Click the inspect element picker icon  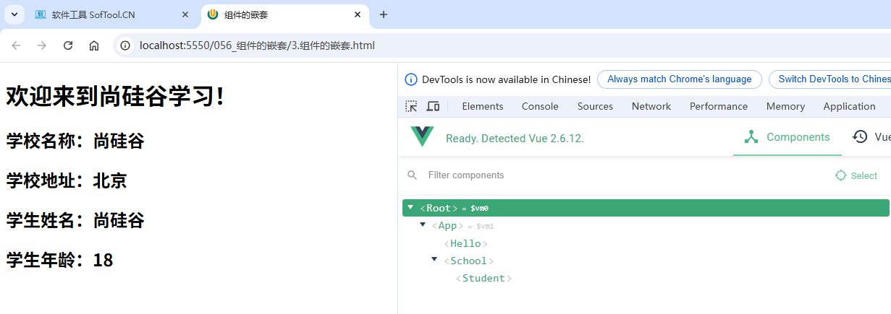[411, 106]
